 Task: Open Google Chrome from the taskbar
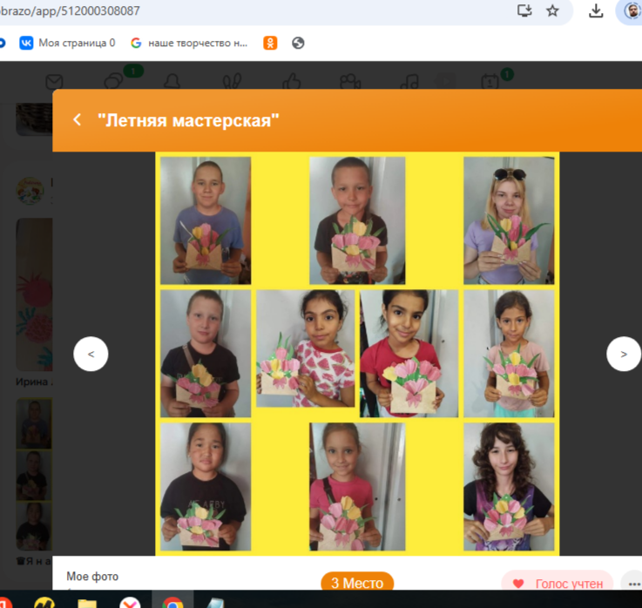[x=172, y=602]
